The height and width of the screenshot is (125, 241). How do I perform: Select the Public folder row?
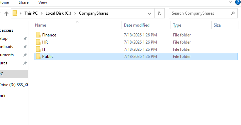[x=136, y=57]
